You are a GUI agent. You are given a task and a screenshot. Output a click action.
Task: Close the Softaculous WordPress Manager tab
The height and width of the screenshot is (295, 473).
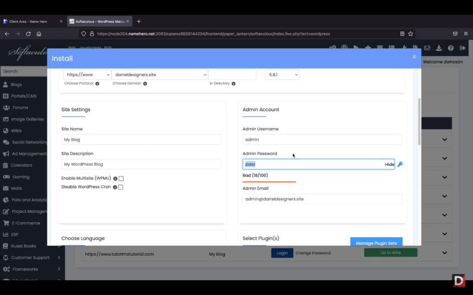pos(127,21)
